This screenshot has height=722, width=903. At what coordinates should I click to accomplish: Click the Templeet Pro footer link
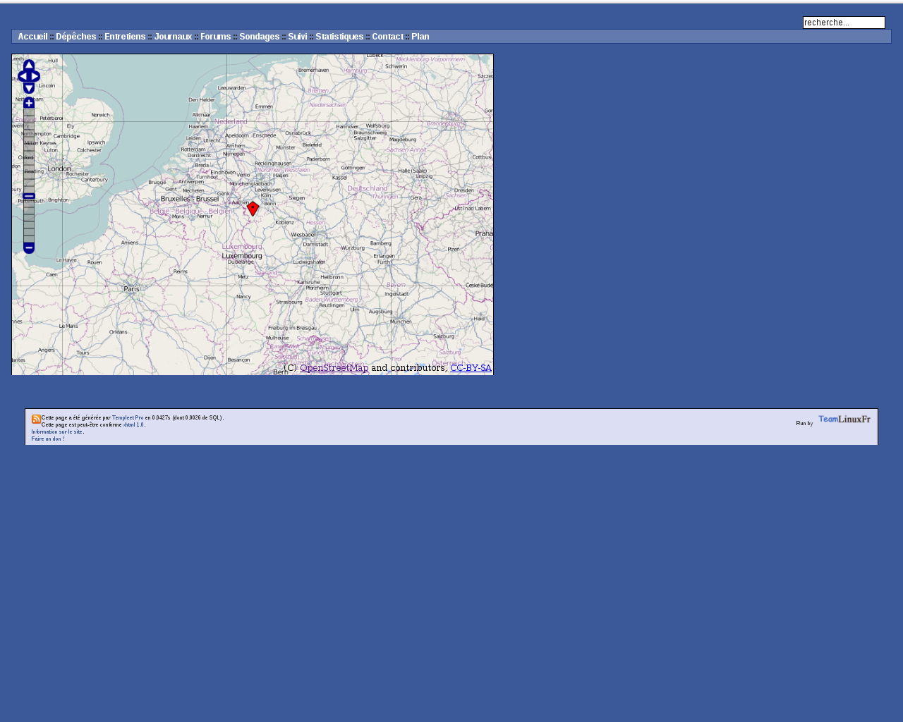click(x=128, y=417)
